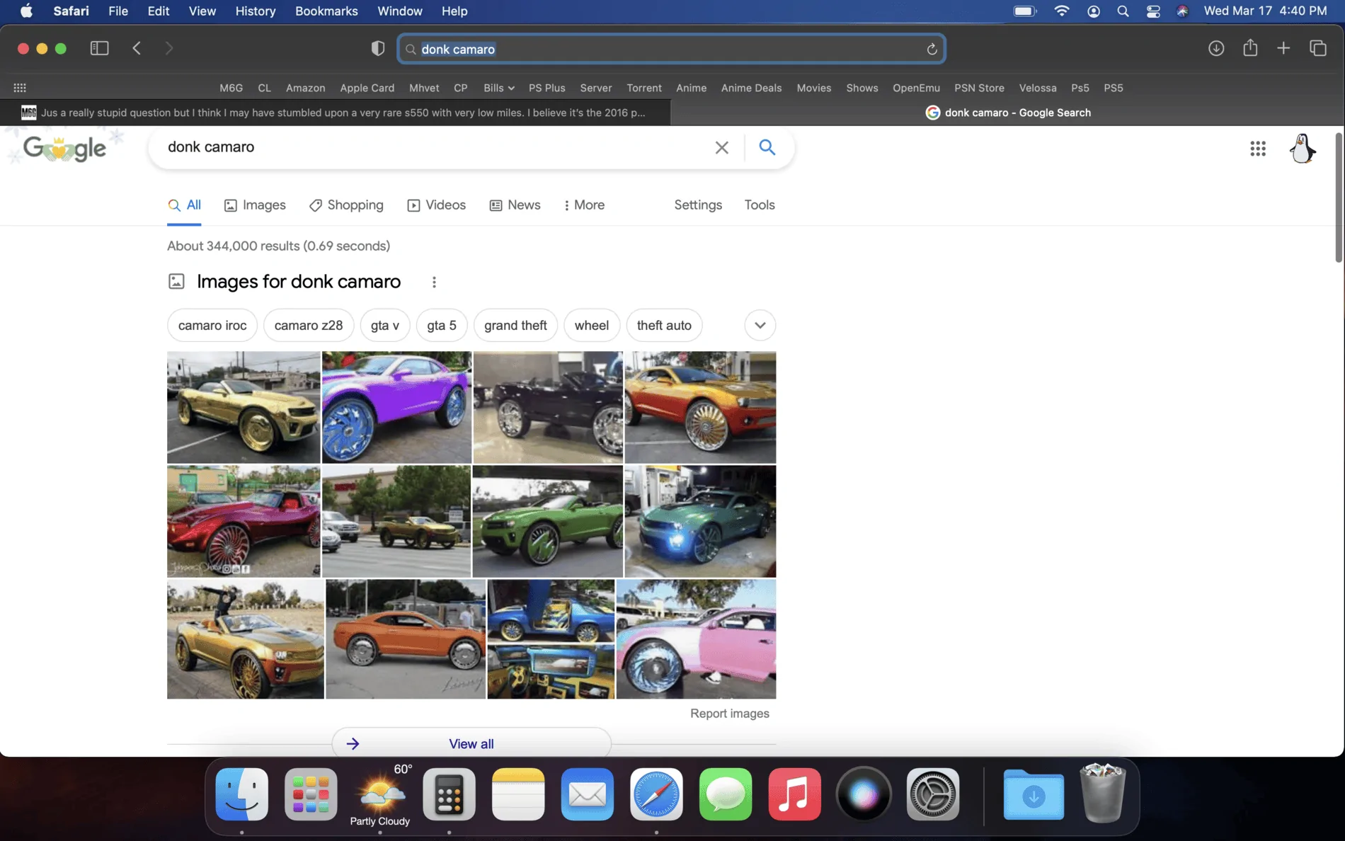Screen dimensions: 1345x841
Task: Click the View all images button
Action: click(471, 743)
